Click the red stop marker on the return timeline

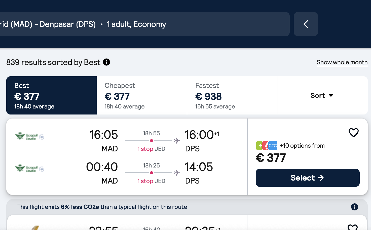152,173
